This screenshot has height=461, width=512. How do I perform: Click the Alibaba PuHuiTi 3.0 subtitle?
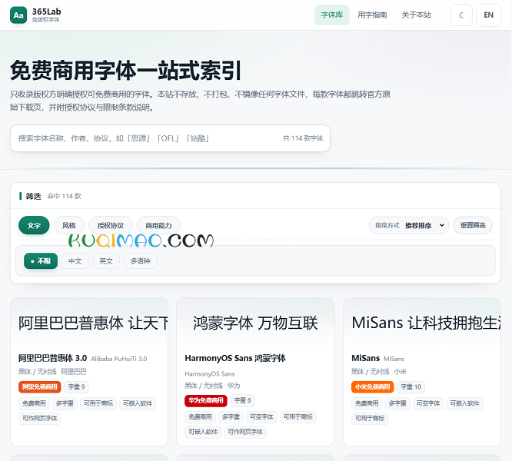(x=119, y=359)
